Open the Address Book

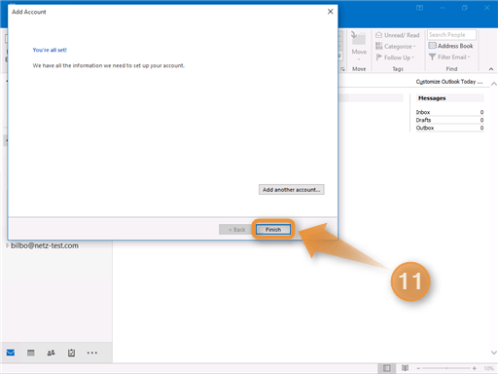[x=450, y=46]
